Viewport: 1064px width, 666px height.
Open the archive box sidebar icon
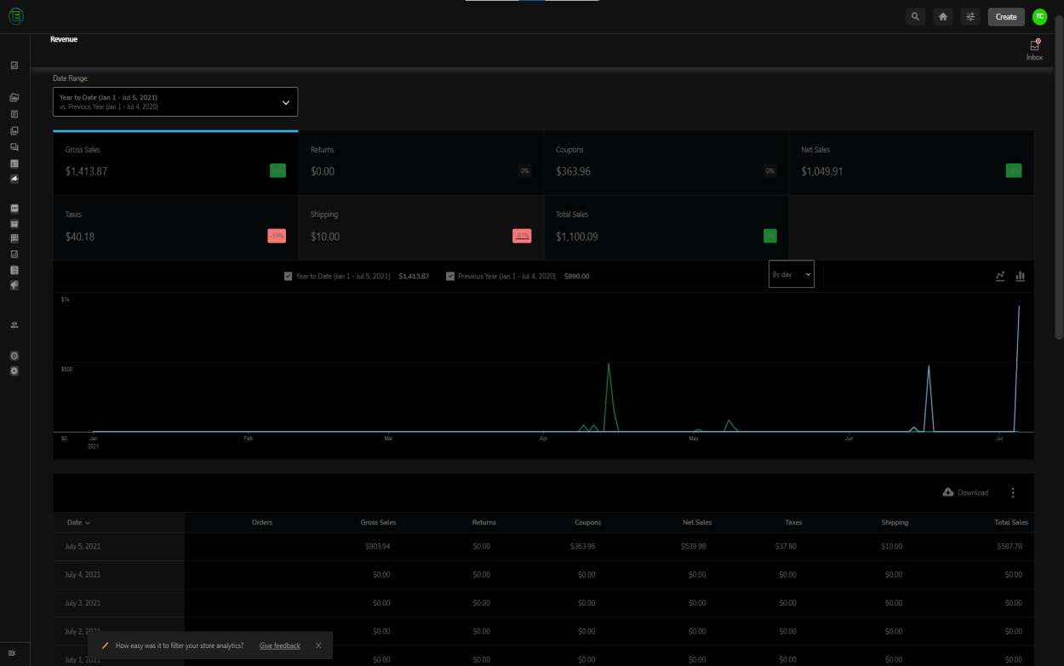[x=14, y=222]
